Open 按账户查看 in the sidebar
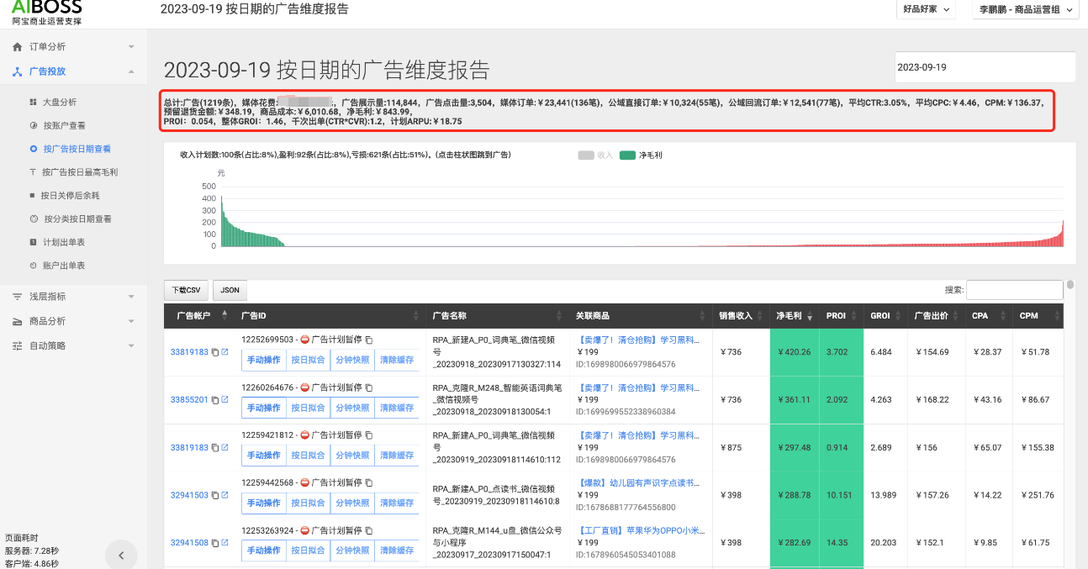 pos(64,125)
